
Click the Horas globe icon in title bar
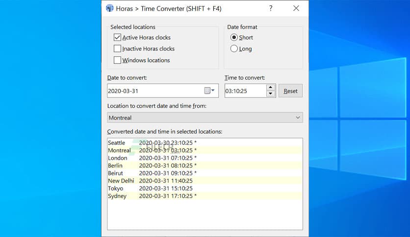pos(109,8)
